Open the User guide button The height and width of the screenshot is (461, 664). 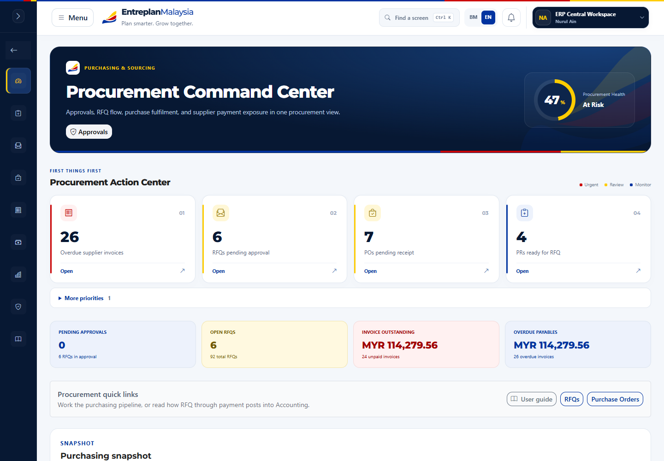pyautogui.click(x=532, y=399)
